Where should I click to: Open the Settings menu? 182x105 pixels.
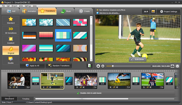click(28, 6)
